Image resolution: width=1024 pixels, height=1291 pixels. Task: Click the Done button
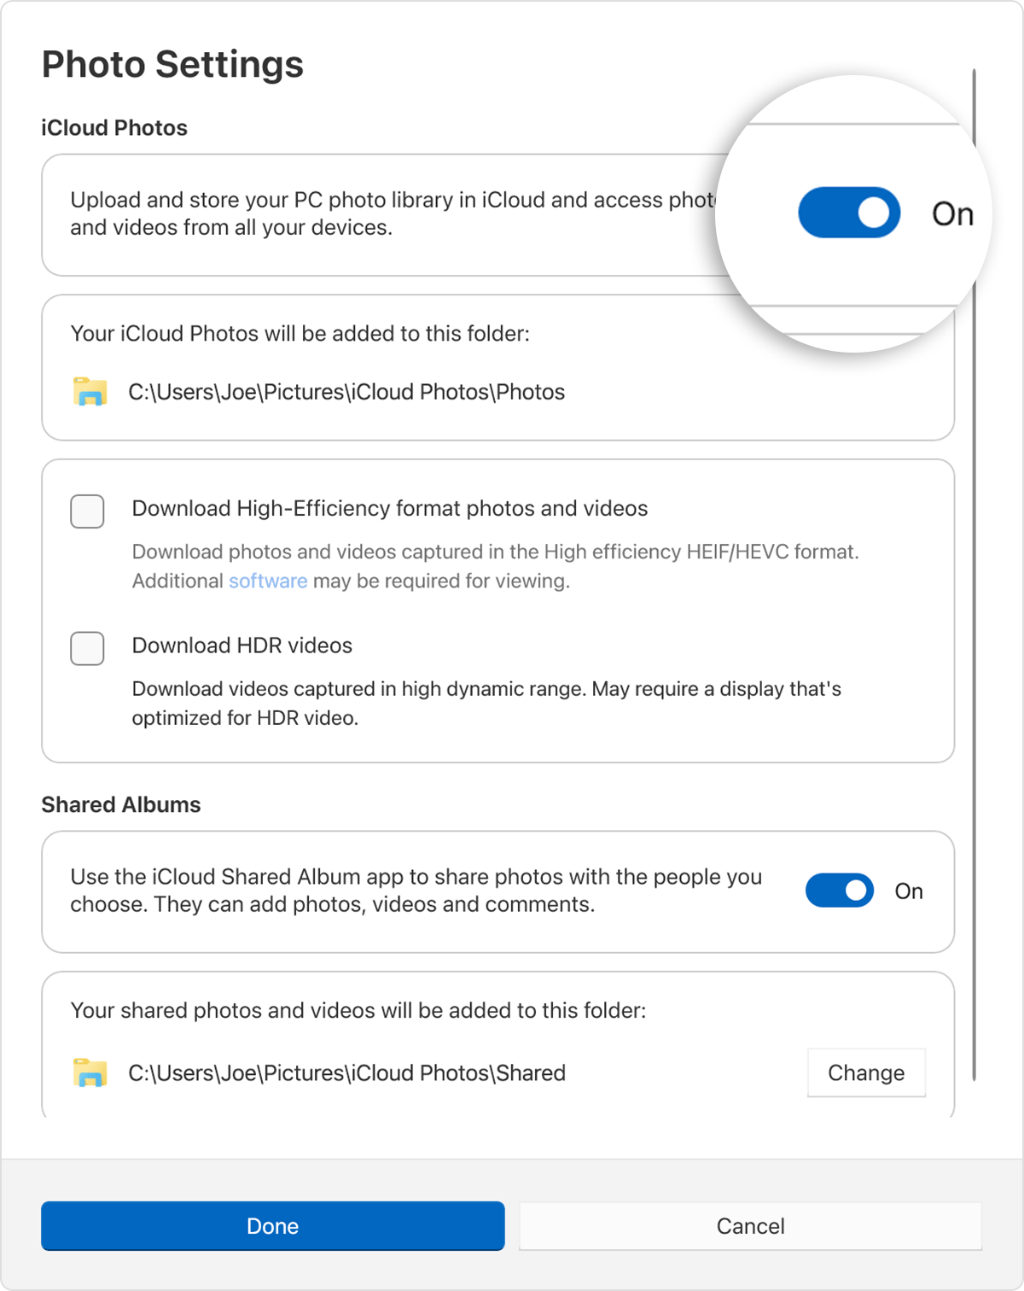[272, 1225]
